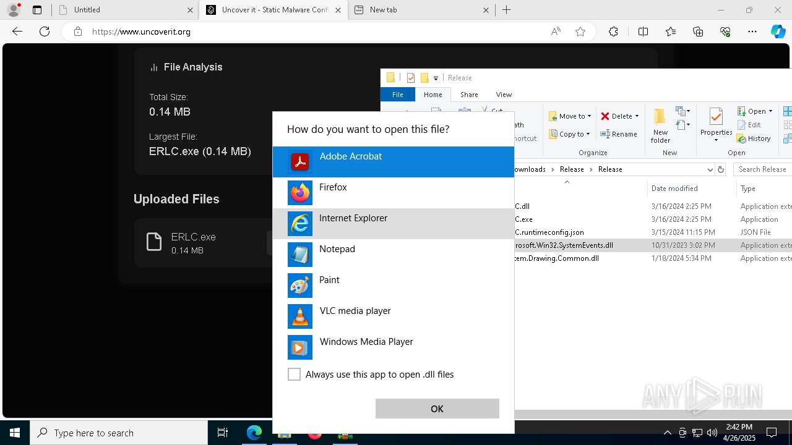Open Customize Quick Access Toolbar dropdown
Viewport: 792px width, 445px height.
point(436,78)
